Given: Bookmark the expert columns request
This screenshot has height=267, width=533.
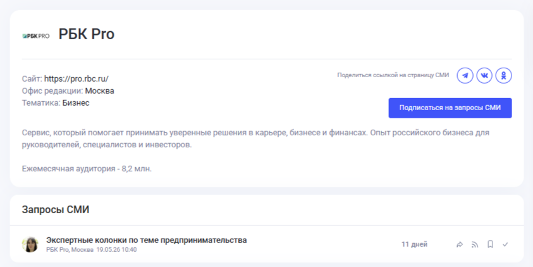Looking at the screenshot, I should (490, 244).
